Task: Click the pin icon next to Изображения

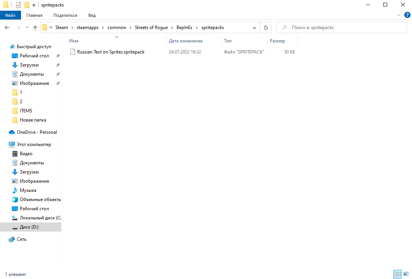Action: point(58,83)
